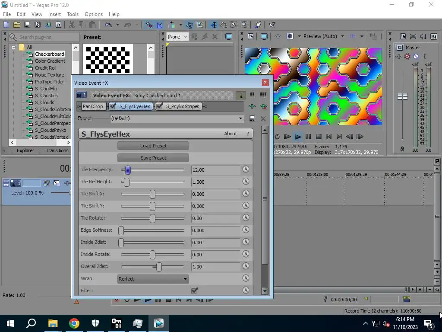
Task: Open the overlays grid dropdown arrow
Action: [x=362, y=36]
